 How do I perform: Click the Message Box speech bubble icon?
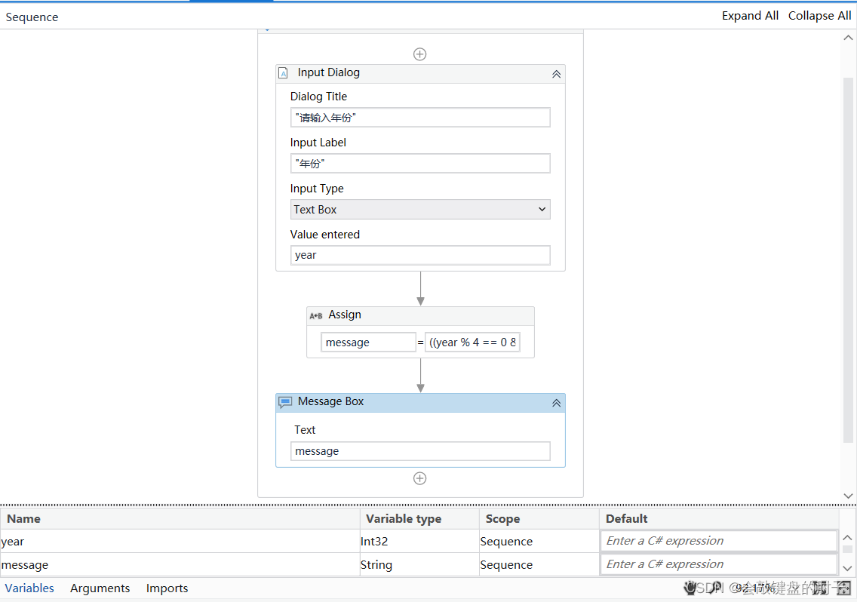pos(285,401)
